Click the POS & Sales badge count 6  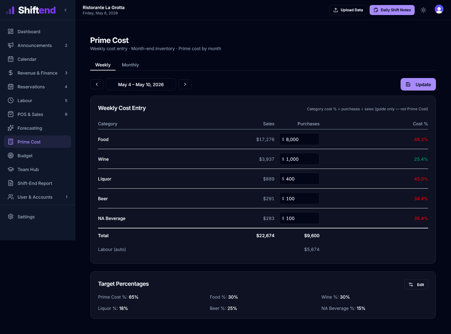66,114
